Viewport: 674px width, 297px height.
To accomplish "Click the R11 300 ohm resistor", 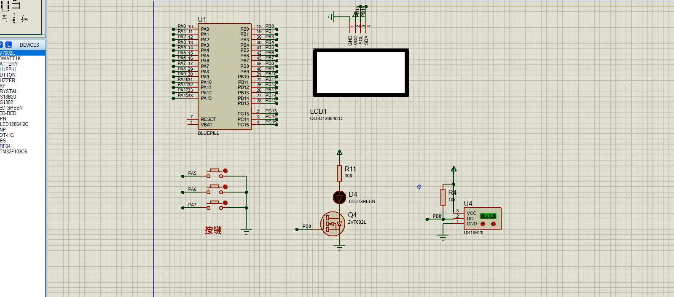I will 339,173.
